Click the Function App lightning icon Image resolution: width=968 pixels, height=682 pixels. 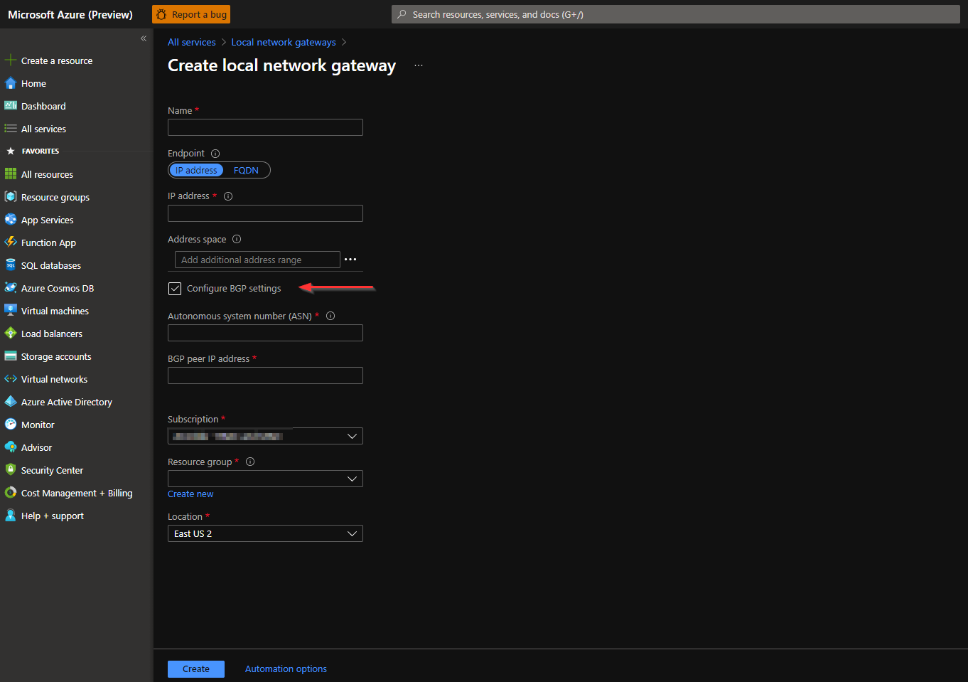[x=11, y=243]
